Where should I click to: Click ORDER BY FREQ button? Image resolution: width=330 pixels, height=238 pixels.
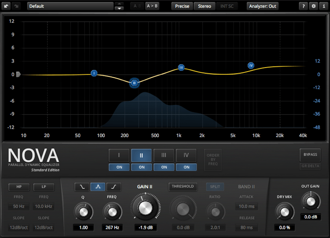pyautogui.click(x=213, y=160)
